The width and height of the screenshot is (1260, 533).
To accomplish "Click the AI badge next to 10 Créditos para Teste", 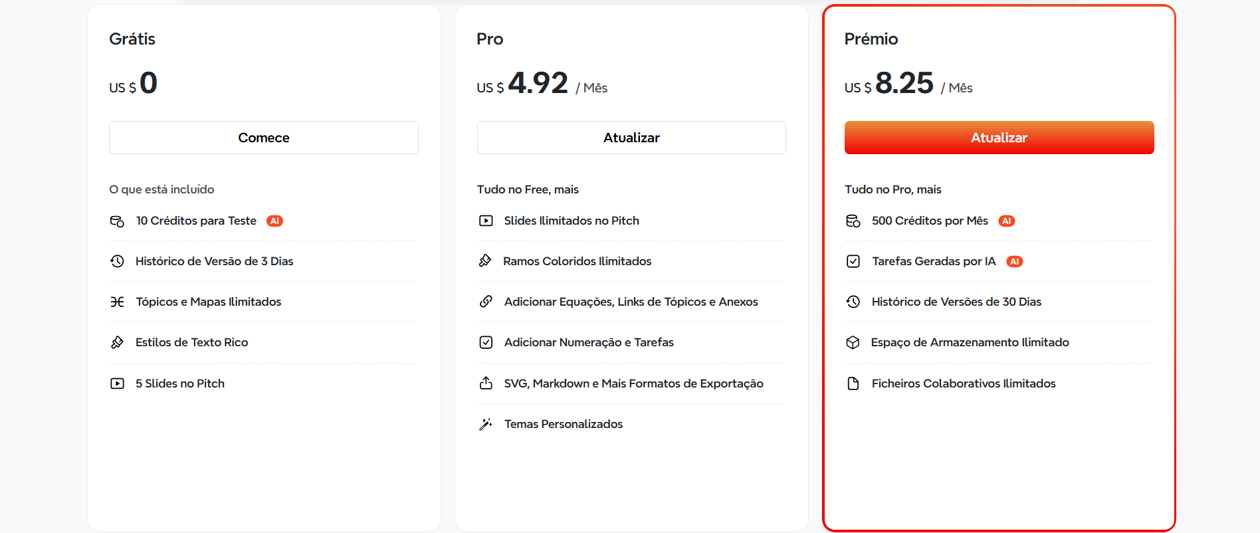I will click(274, 221).
